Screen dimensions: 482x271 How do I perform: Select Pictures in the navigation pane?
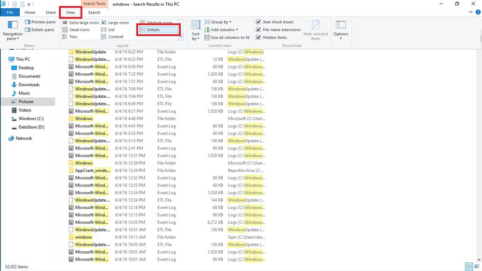(x=28, y=102)
